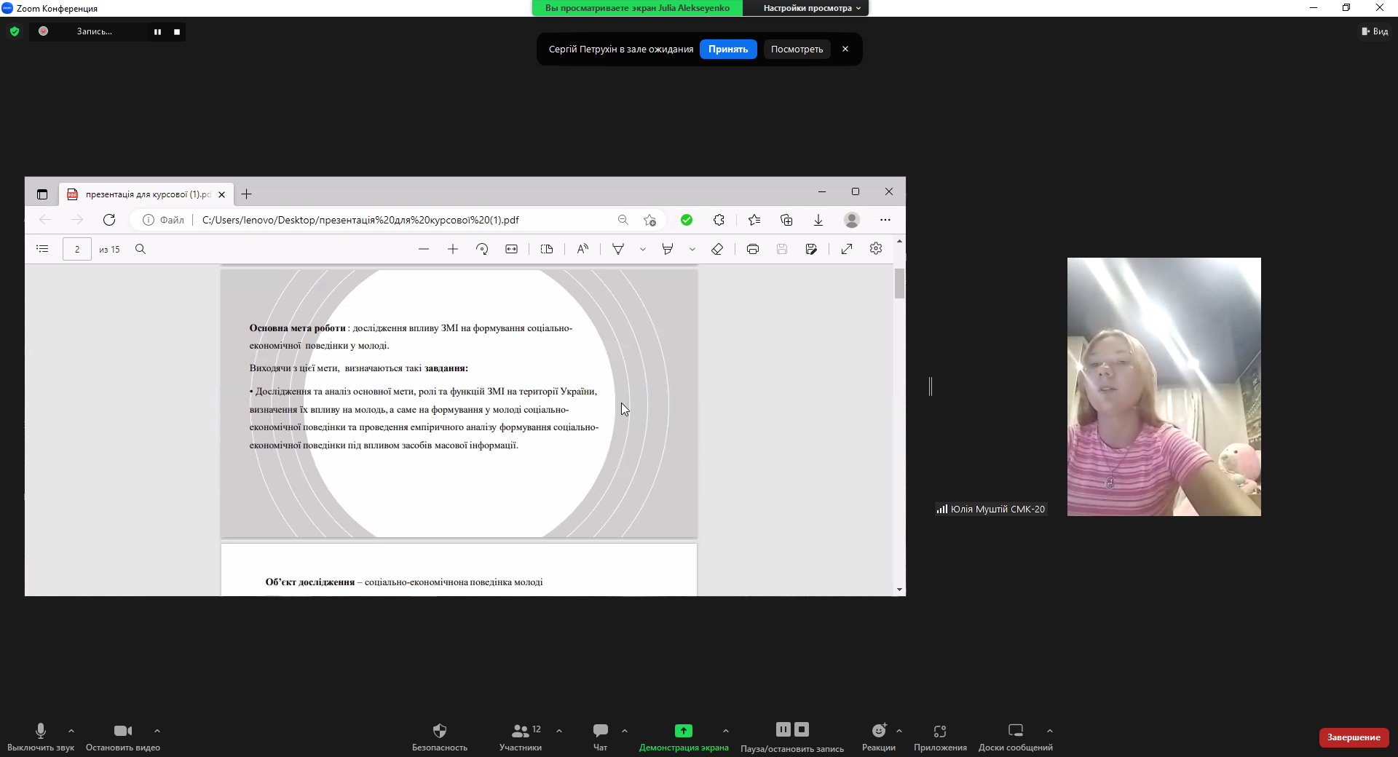Open Downloads icon in Edge
The width and height of the screenshot is (1398, 757).
point(818,220)
